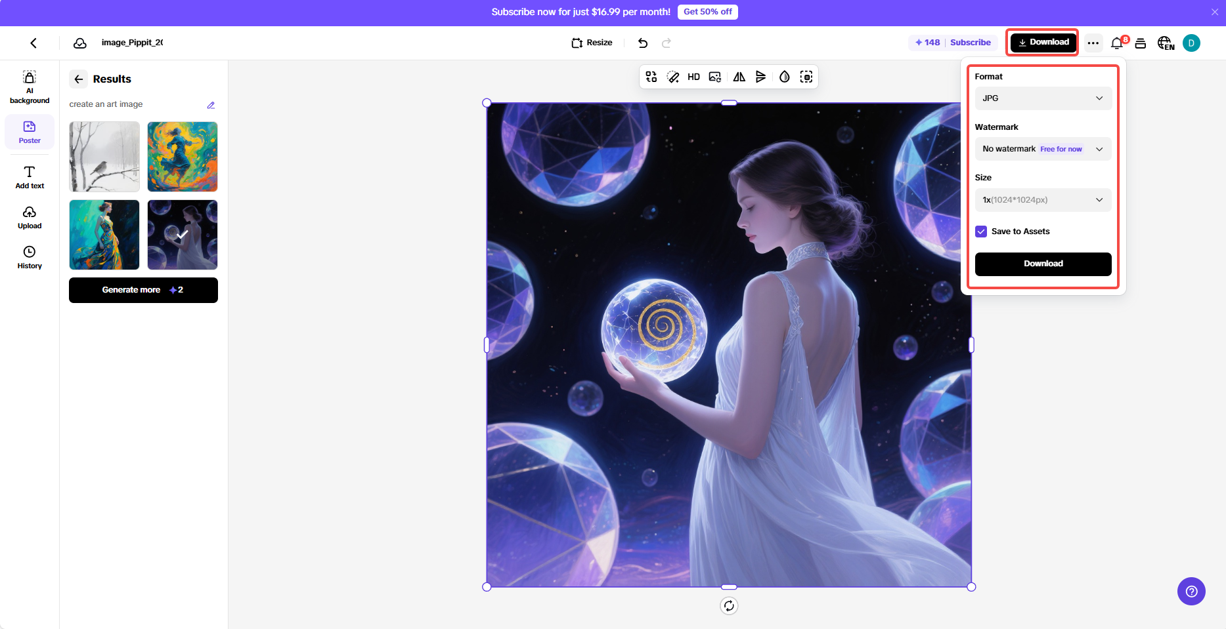1226x629 pixels.
Task: Open the Format dropdown showing JPG
Action: [1043, 98]
